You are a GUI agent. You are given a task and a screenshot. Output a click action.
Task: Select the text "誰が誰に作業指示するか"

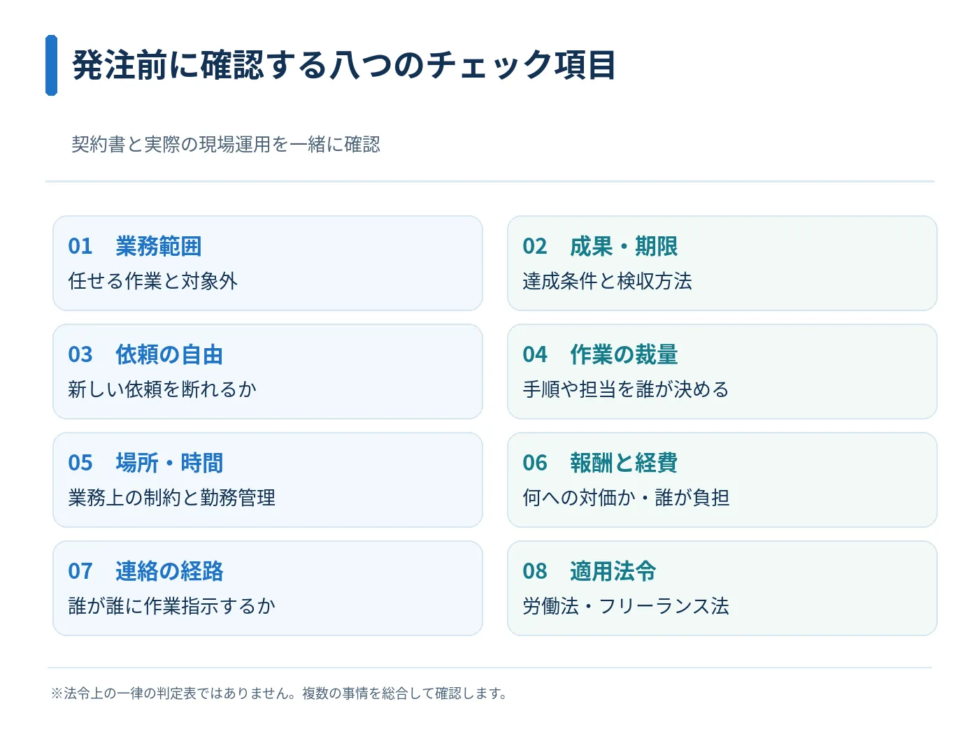click(172, 606)
